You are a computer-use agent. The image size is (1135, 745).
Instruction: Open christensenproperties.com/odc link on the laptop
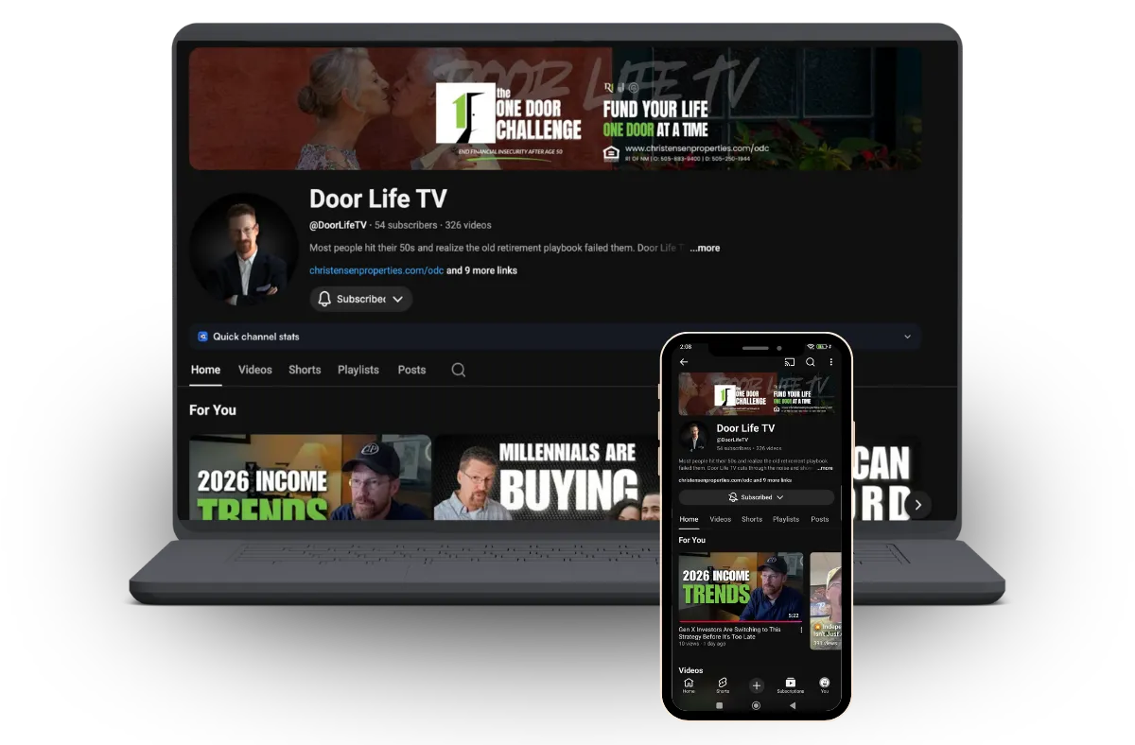pos(376,270)
